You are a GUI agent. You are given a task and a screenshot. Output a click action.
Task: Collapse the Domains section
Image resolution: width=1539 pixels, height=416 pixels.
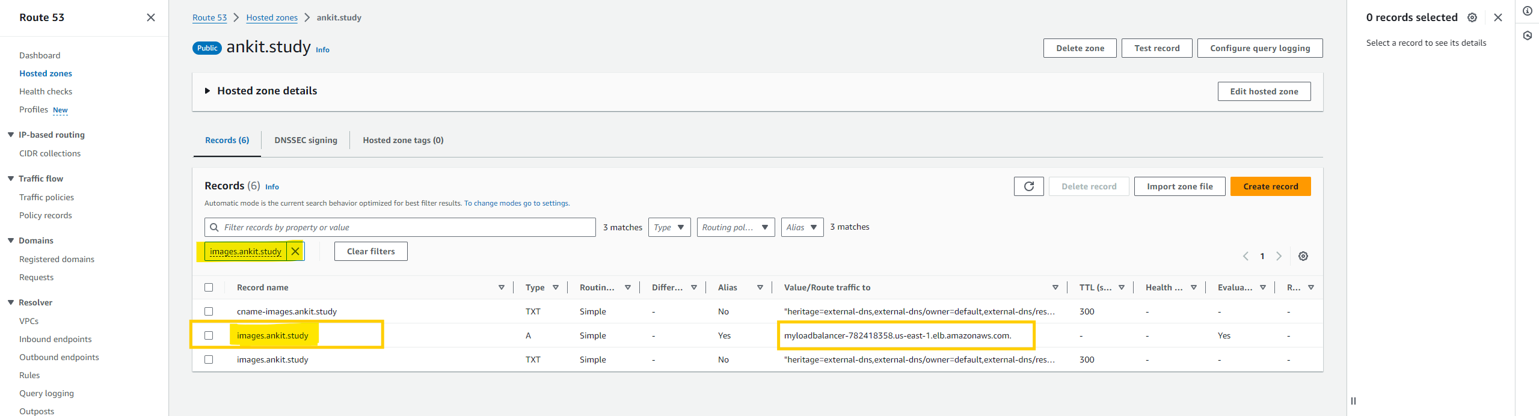[11, 240]
